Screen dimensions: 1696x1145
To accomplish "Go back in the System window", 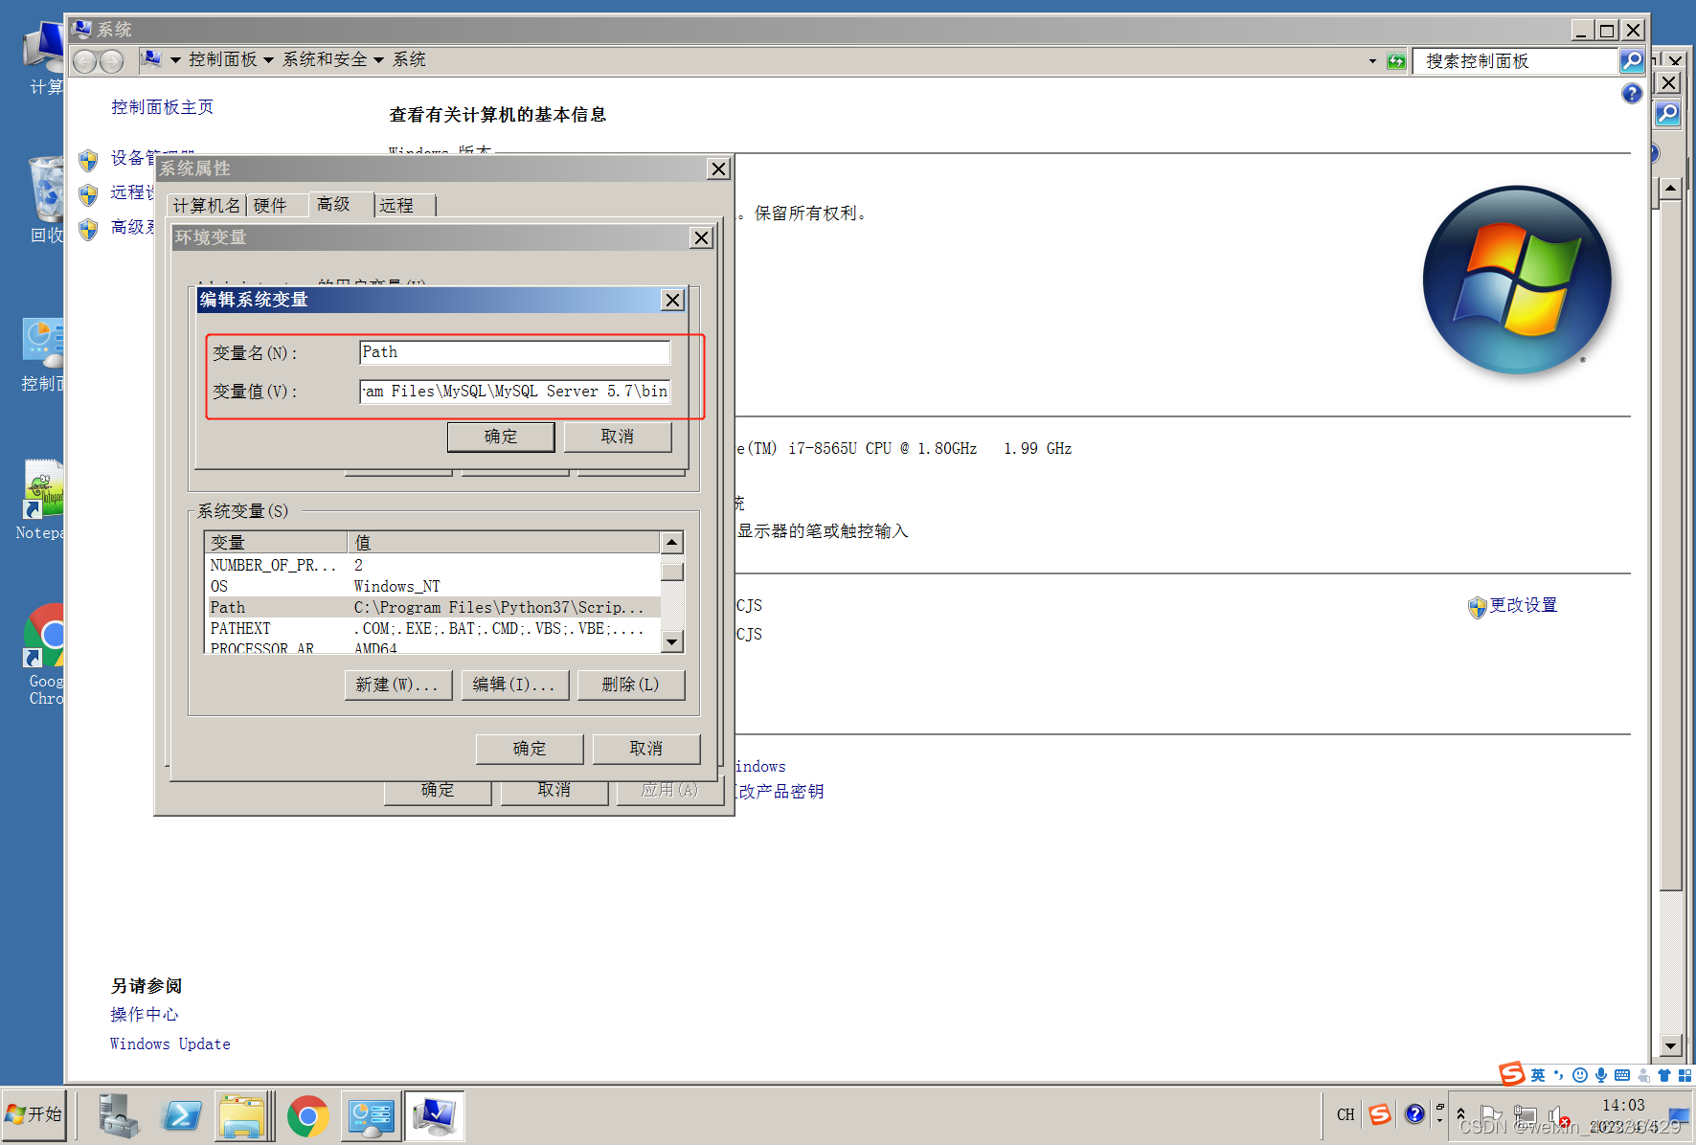I will pos(85,61).
